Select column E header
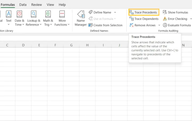 pyautogui.click(x=39, y=45)
